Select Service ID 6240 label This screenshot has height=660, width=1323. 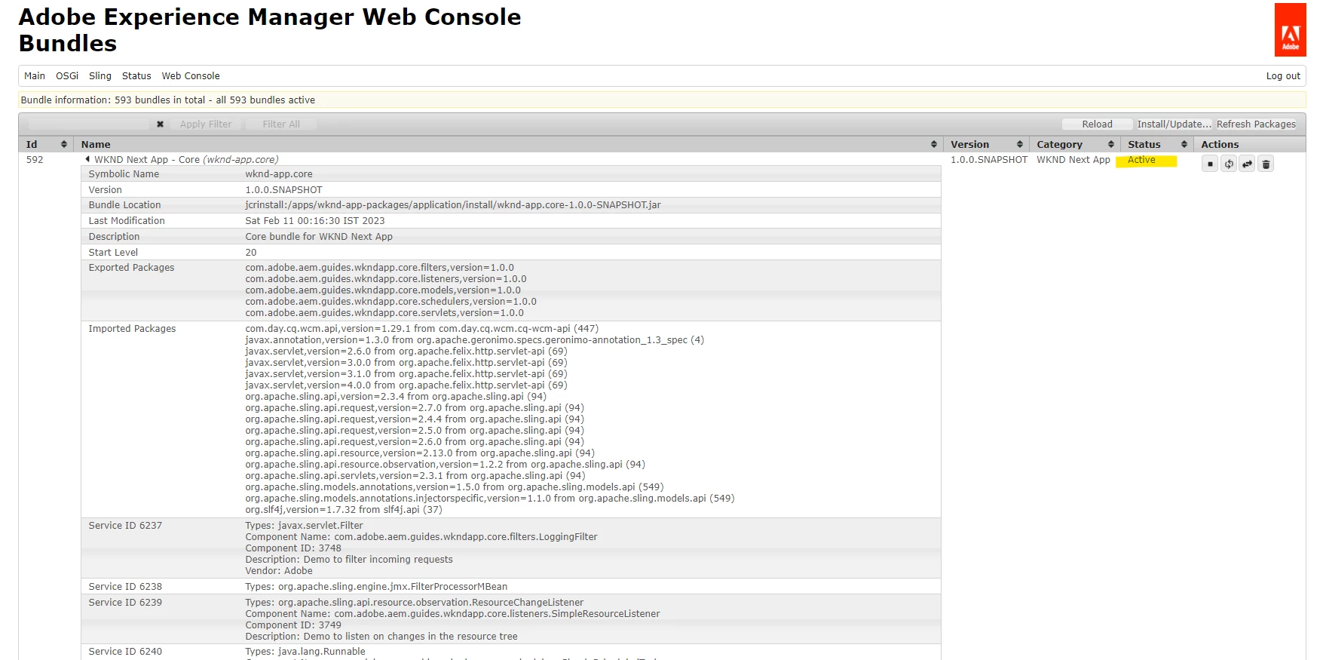pos(125,652)
